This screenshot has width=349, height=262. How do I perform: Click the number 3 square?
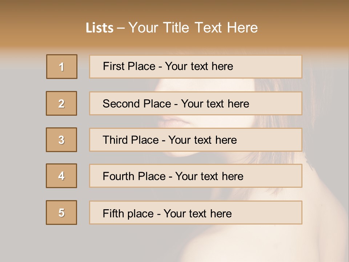pos(61,140)
